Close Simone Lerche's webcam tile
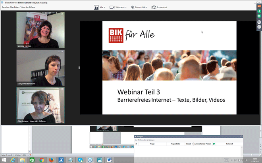Viewport: 262px width, 163px height. [62, 14]
